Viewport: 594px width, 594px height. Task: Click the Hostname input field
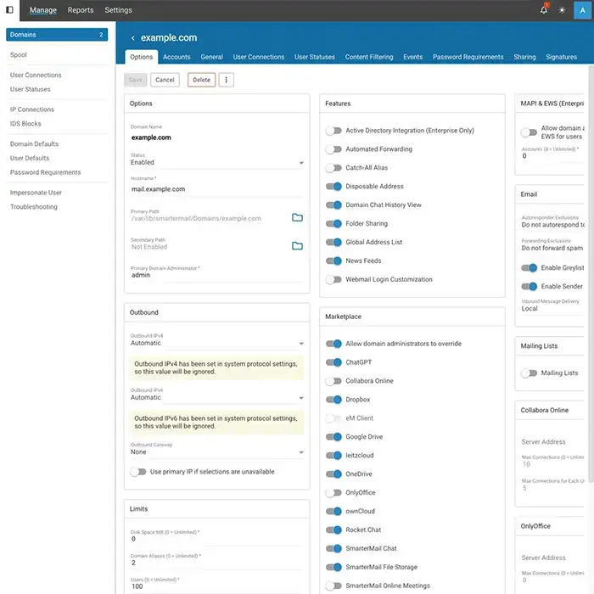pos(216,189)
